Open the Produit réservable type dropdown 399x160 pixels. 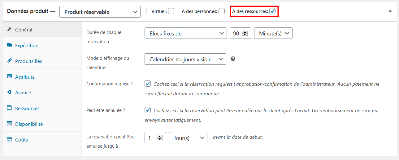(x=100, y=12)
